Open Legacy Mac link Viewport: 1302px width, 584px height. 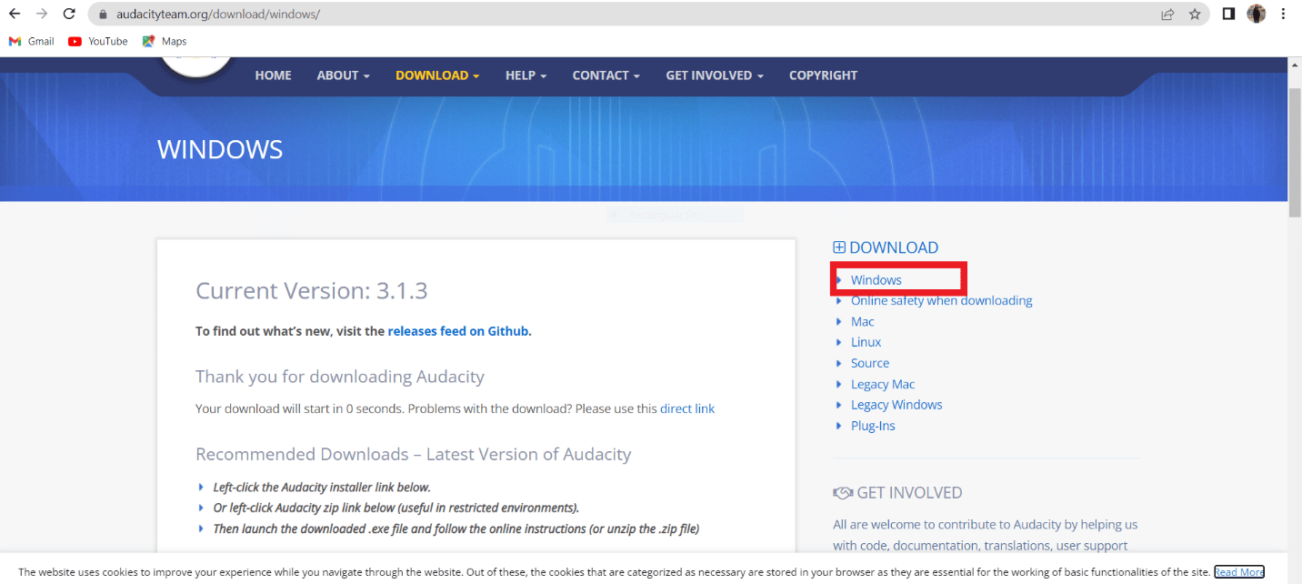pos(883,384)
